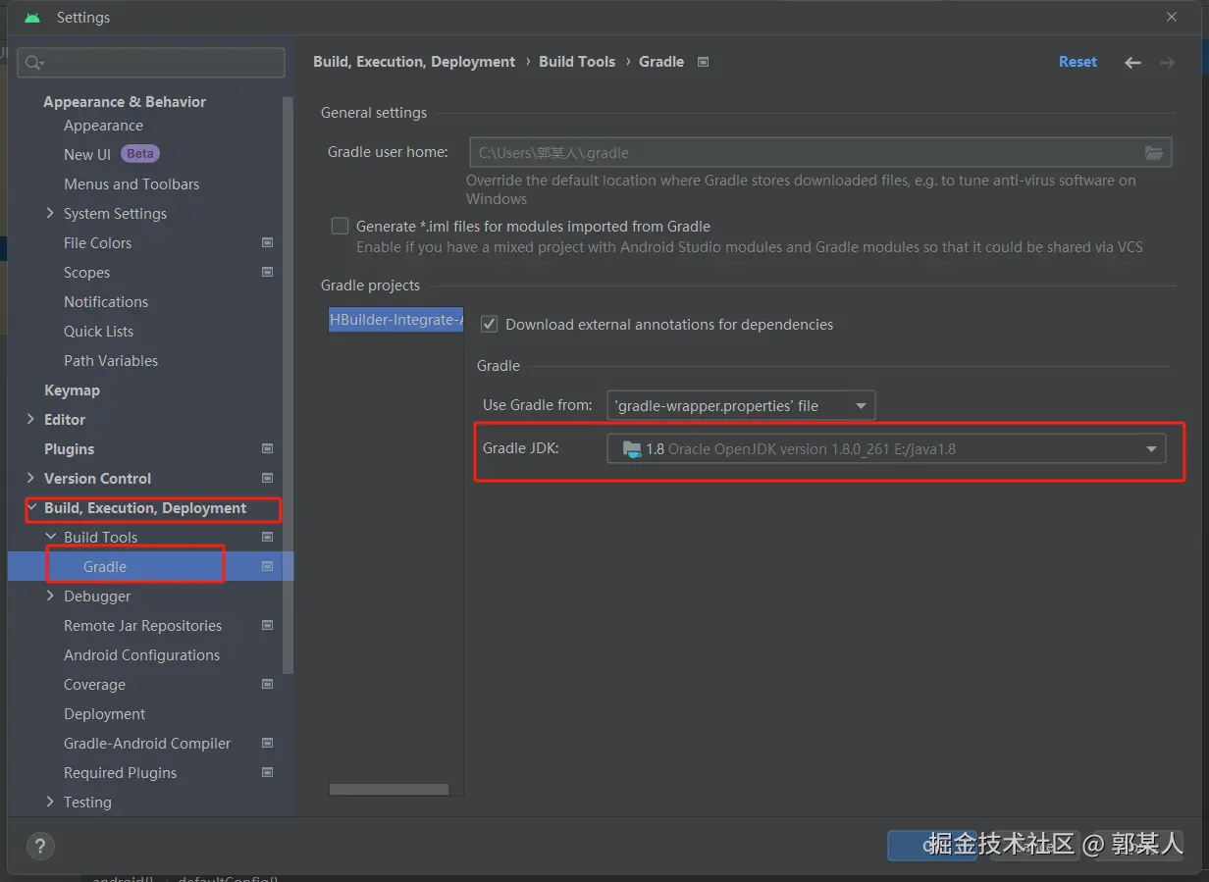This screenshot has height=882, width=1209.
Task: Expand the System Settings tree node
Action: coord(51,213)
